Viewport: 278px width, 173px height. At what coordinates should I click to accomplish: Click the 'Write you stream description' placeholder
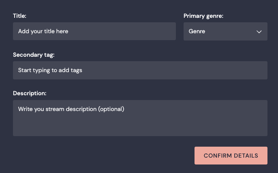tap(71, 109)
